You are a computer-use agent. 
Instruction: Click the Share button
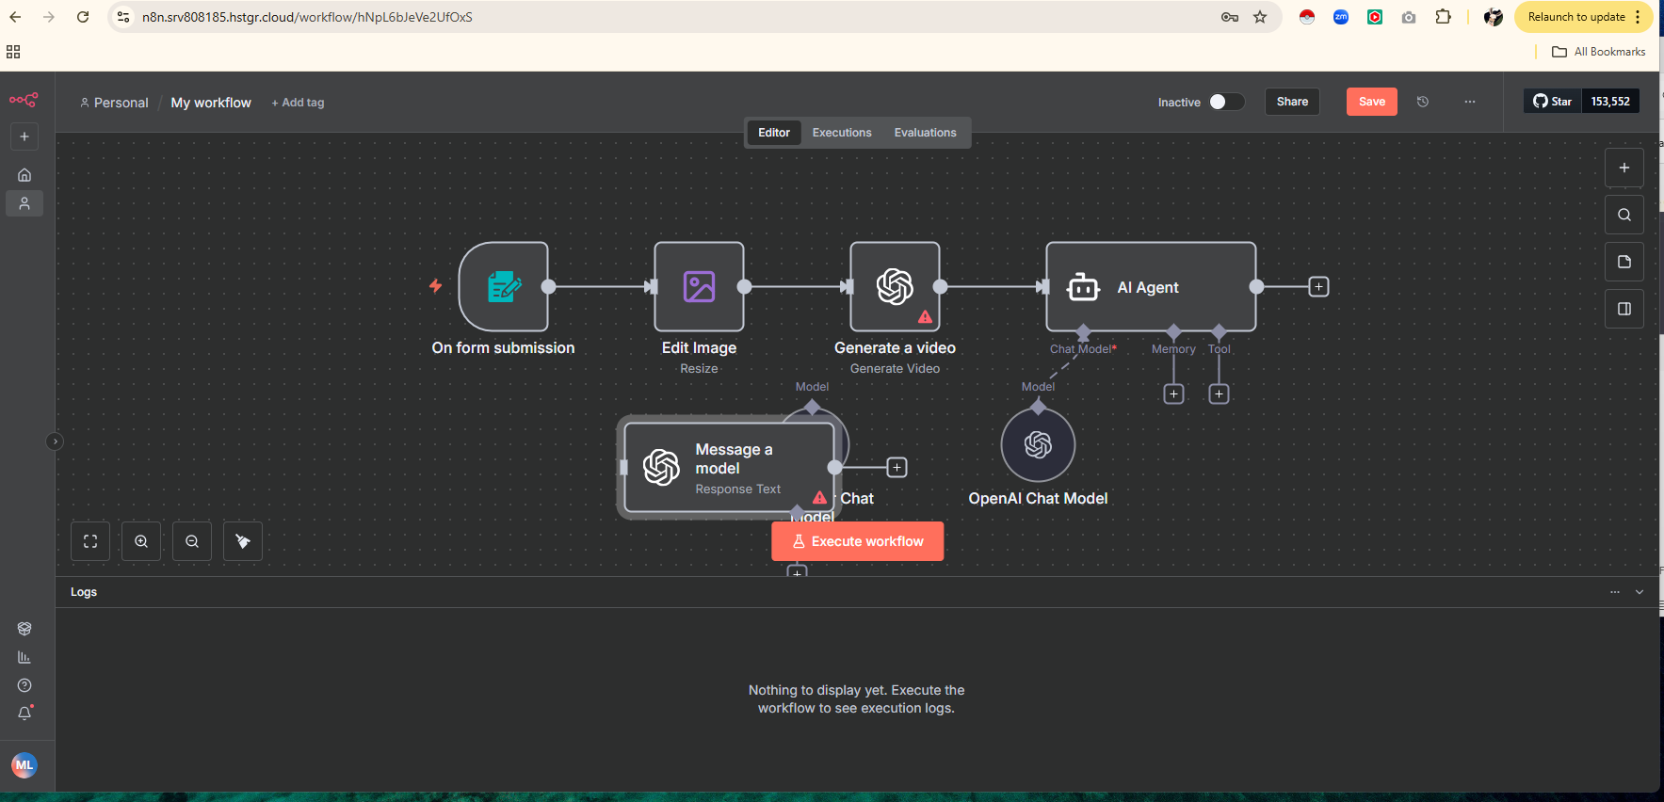pos(1292,102)
